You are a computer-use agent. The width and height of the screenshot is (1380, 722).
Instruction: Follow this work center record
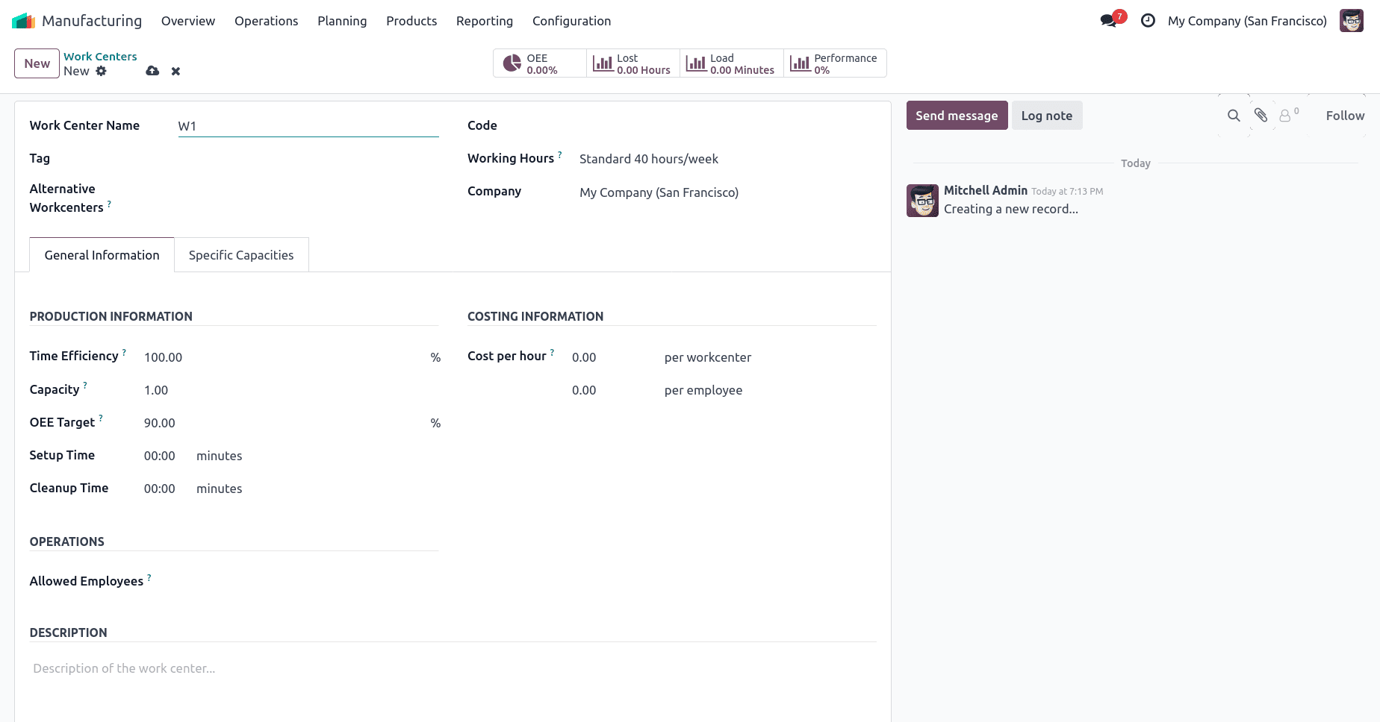tap(1344, 116)
